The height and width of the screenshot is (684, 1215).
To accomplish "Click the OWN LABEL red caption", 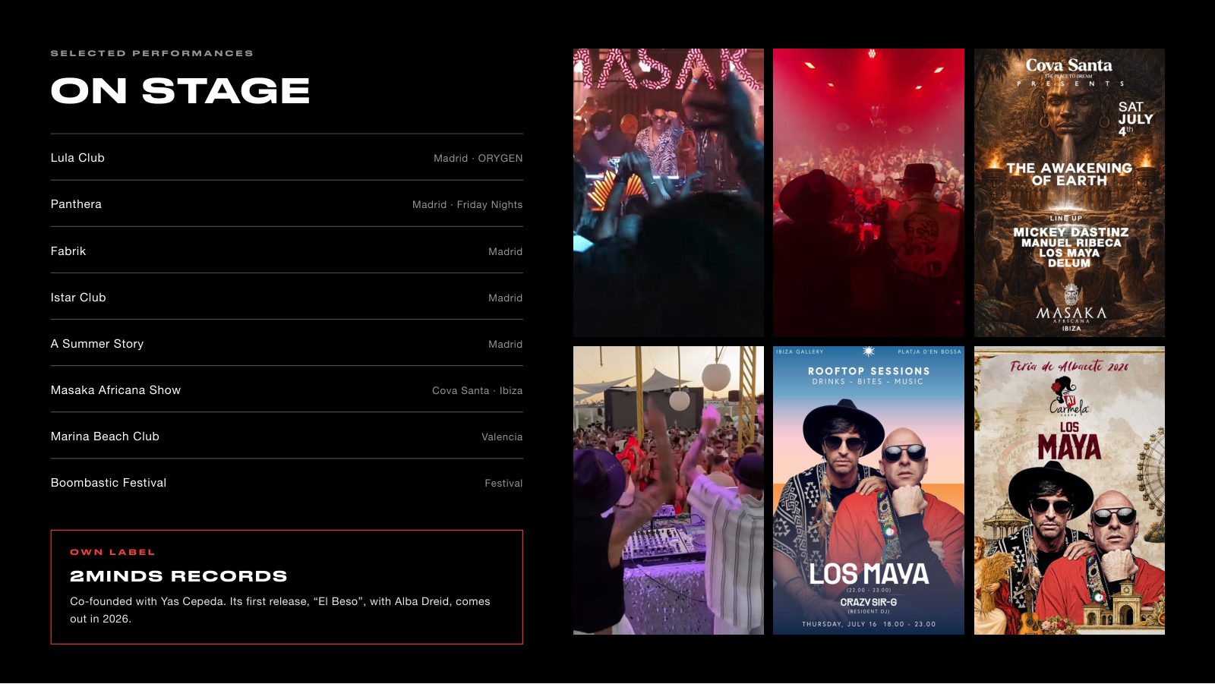I will 112,552.
